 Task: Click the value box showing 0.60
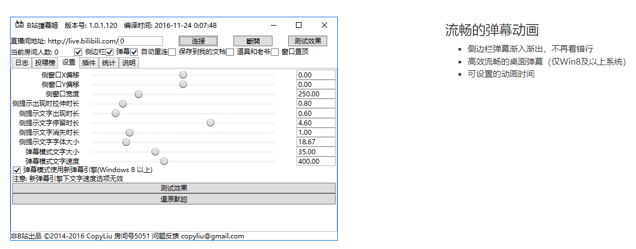click(316, 114)
